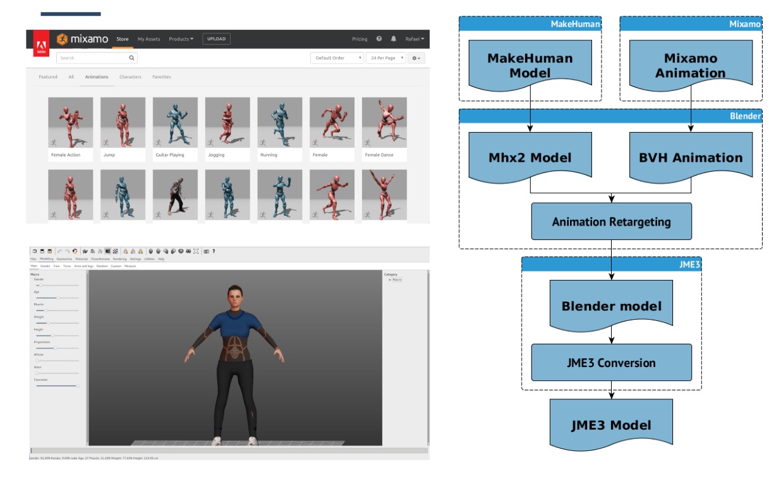This screenshot has height=477, width=769.
Task: Select the Macro category radio button
Action: 389,279
